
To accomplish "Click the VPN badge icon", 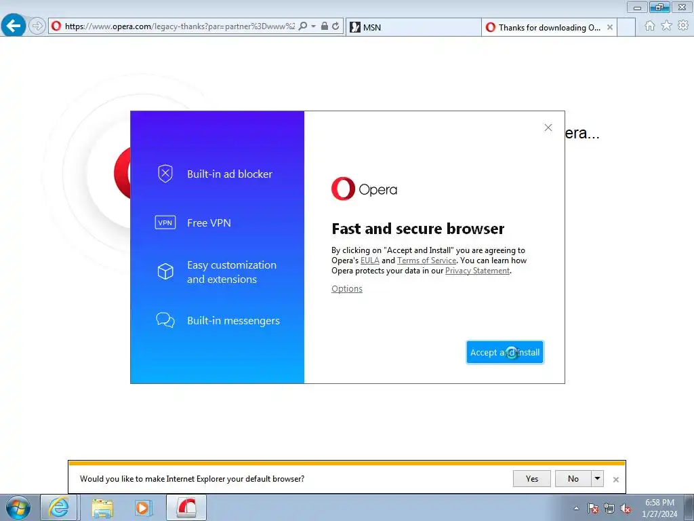I will [x=165, y=223].
